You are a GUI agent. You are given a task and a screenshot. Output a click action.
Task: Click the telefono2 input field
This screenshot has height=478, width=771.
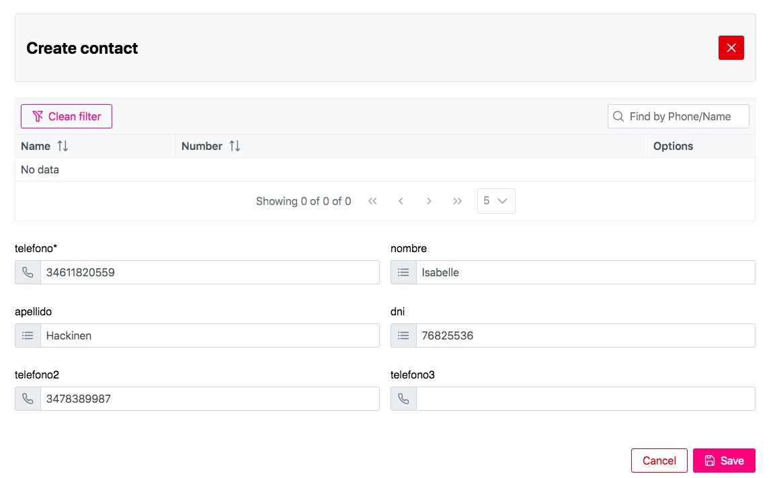(210, 399)
